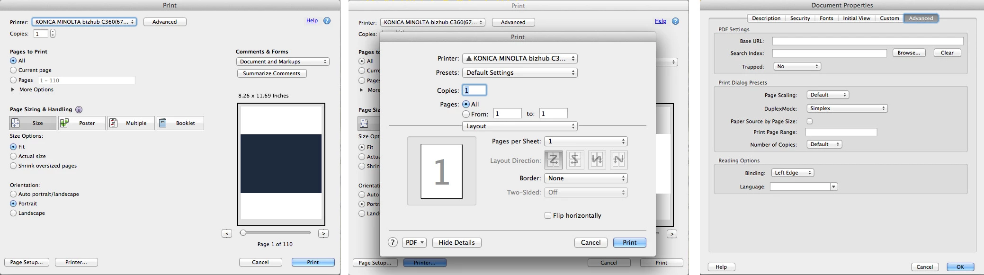The width and height of the screenshot is (984, 275).
Task: Click next page arrow in middle Print window
Action: (x=672, y=234)
